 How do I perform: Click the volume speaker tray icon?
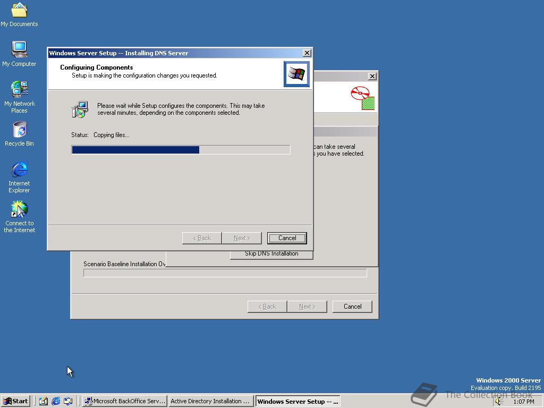499,402
